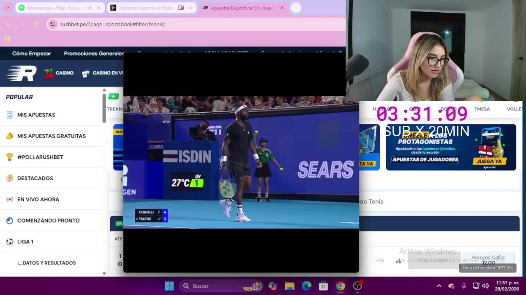Click Apuestas de Jugadores promo banner

coord(451,147)
